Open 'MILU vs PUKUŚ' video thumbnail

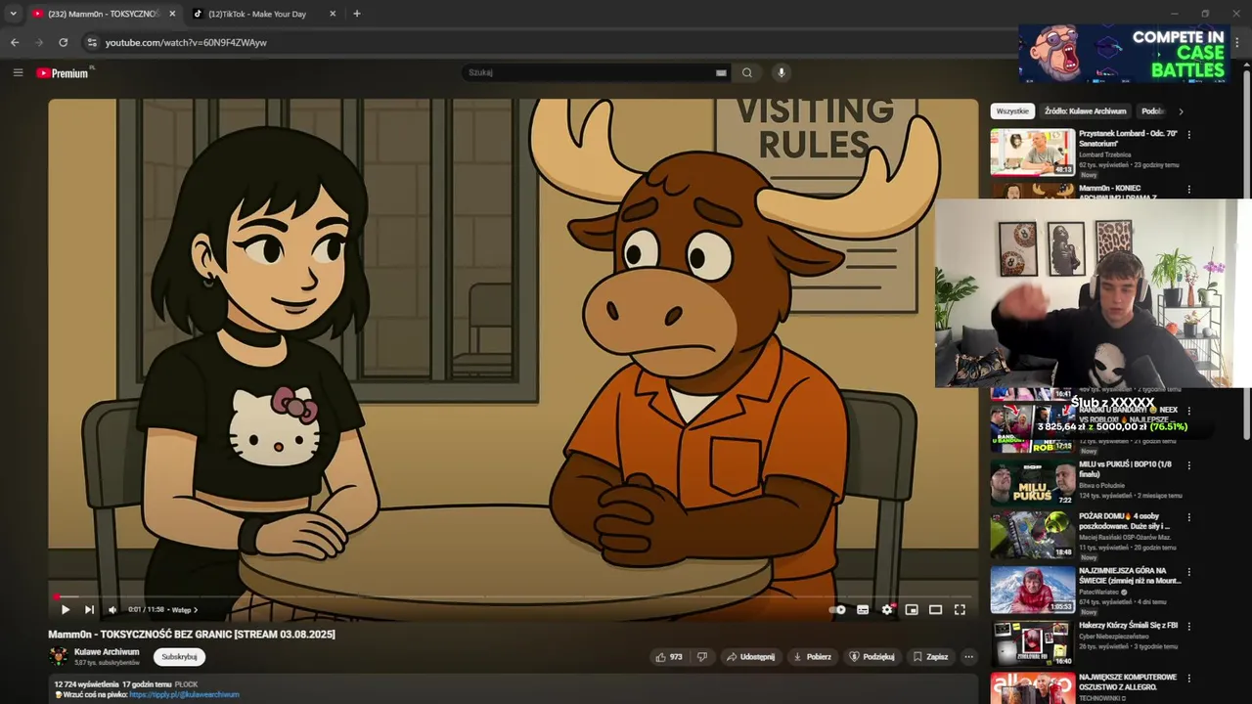click(x=1032, y=482)
